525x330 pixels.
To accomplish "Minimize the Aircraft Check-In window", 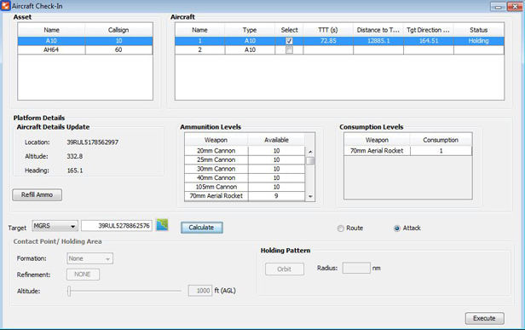I will (499, 6).
